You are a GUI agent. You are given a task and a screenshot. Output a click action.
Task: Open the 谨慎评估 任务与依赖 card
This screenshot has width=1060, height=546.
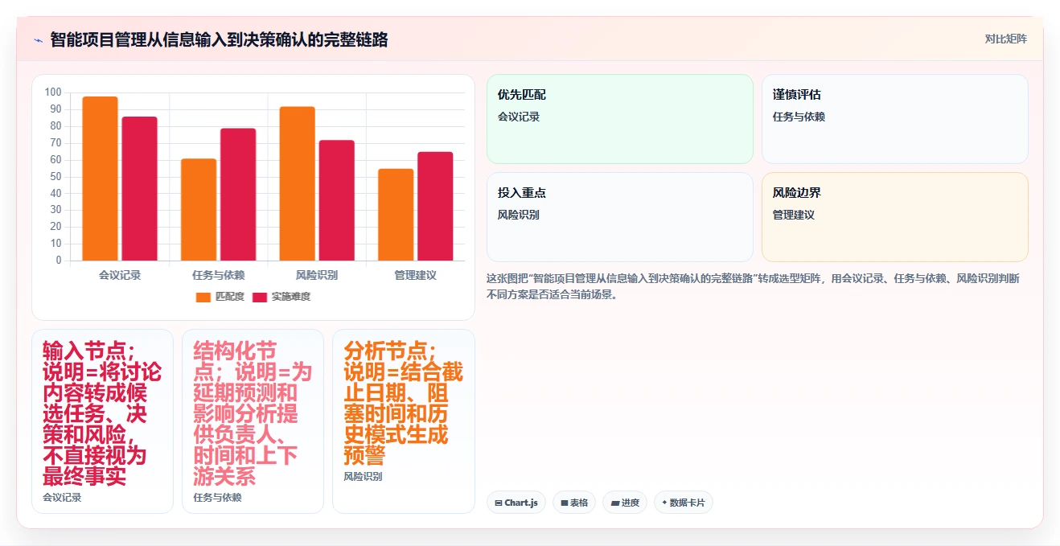pyautogui.click(x=895, y=119)
